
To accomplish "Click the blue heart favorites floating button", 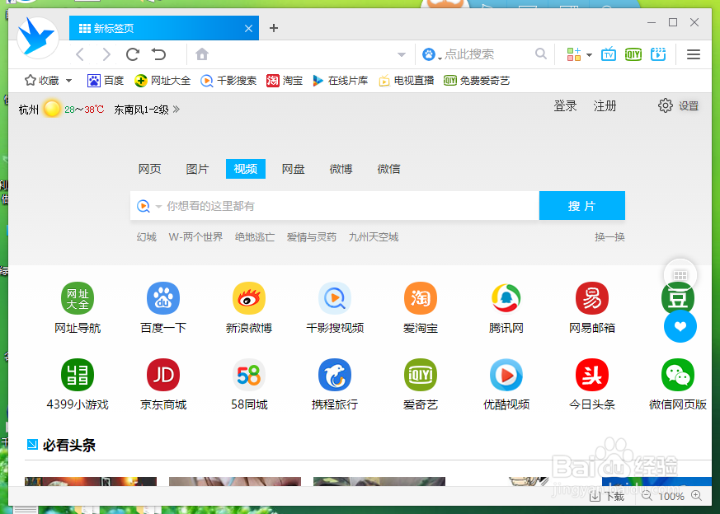I will pos(680,326).
